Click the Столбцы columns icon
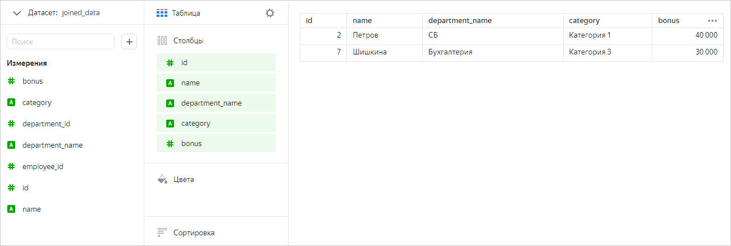Screen dimensions: 731x246 pyautogui.click(x=162, y=40)
